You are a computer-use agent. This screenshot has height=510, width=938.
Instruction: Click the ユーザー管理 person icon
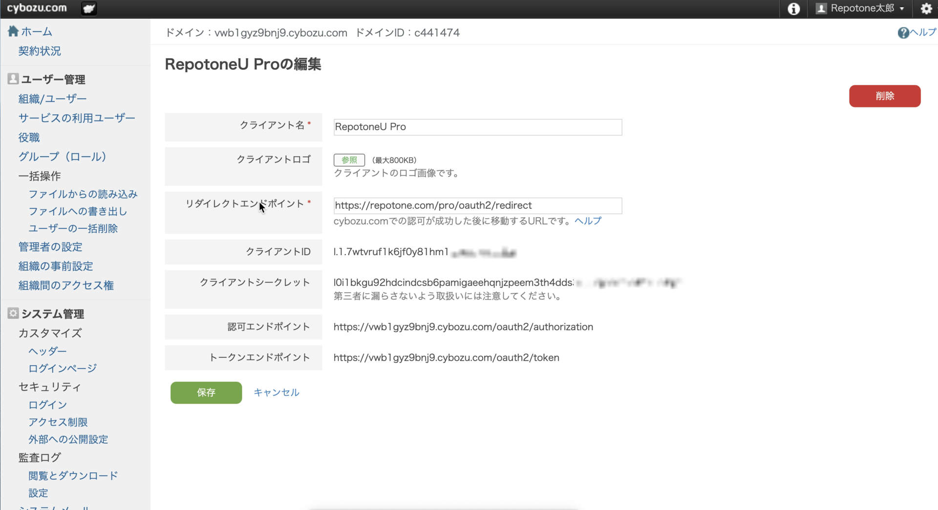(12, 79)
